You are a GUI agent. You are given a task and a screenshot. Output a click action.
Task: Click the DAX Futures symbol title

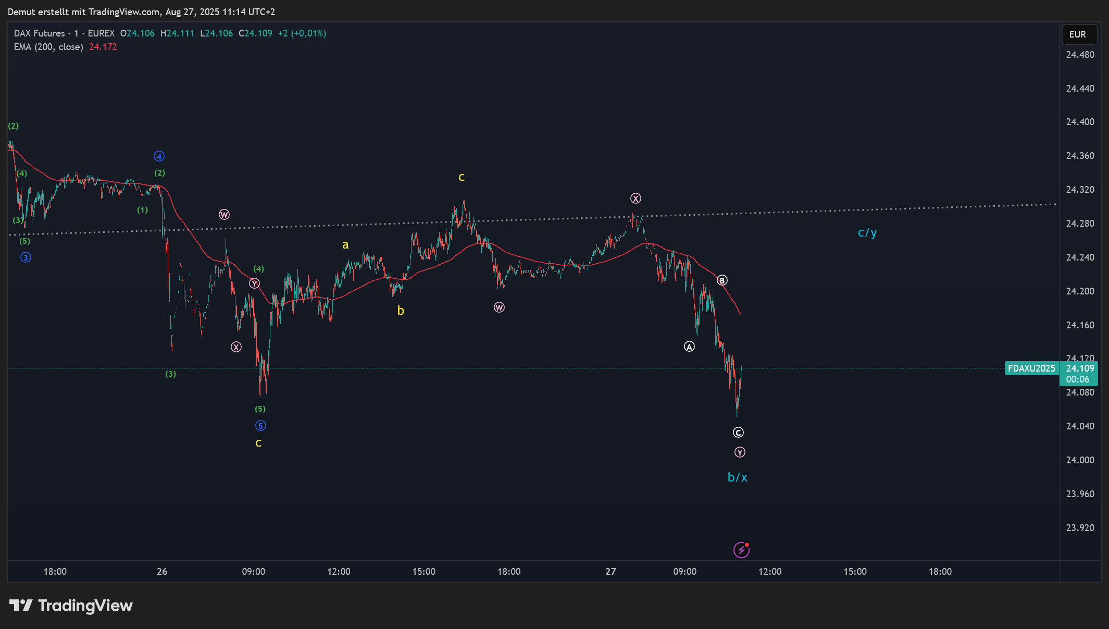[x=40, y=33]
